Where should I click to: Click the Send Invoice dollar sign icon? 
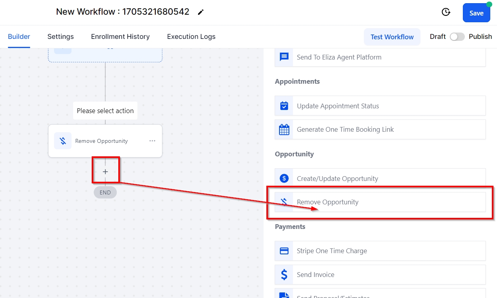click(284, 275)
